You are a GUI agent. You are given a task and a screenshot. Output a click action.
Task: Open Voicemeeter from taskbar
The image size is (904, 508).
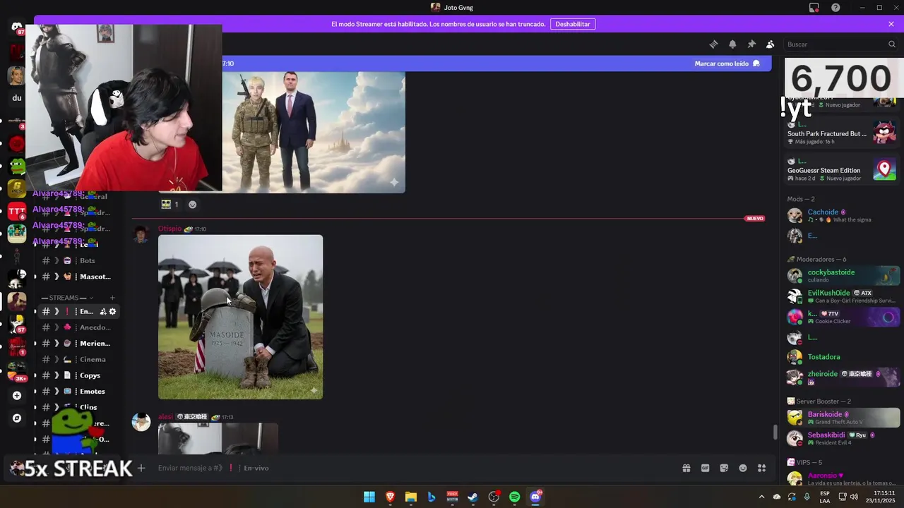pyautogui.click(x=453, y=497)
